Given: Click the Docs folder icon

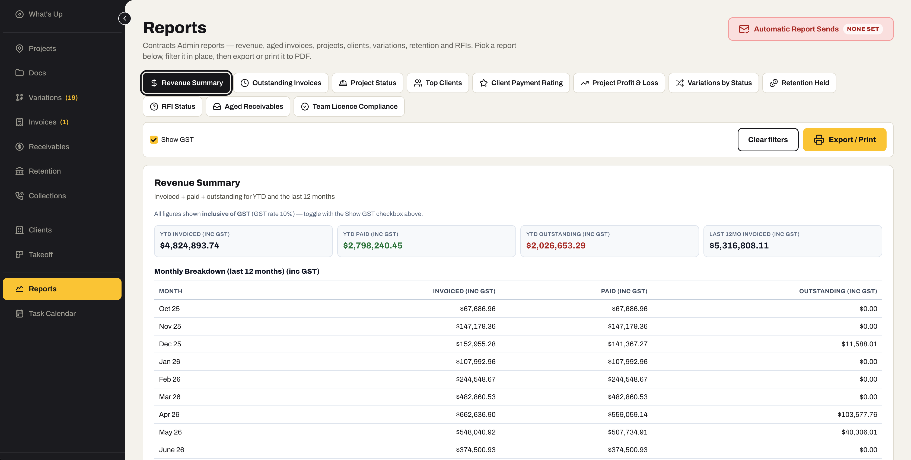Looking at the screenshot, I should click(x=20, y=73).
